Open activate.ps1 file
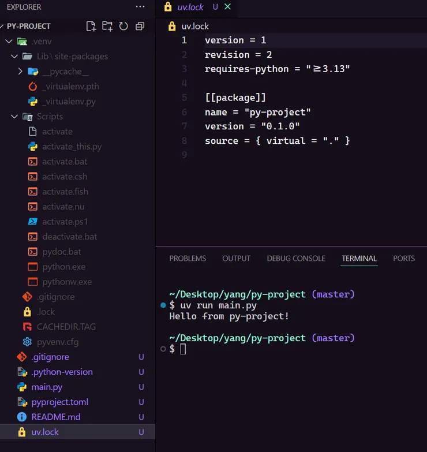Viewport: 427px width, 452px height. 65,222
